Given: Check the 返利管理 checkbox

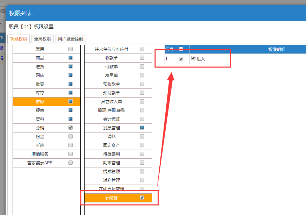Looking at the screenshot, I should click(142, 180).
